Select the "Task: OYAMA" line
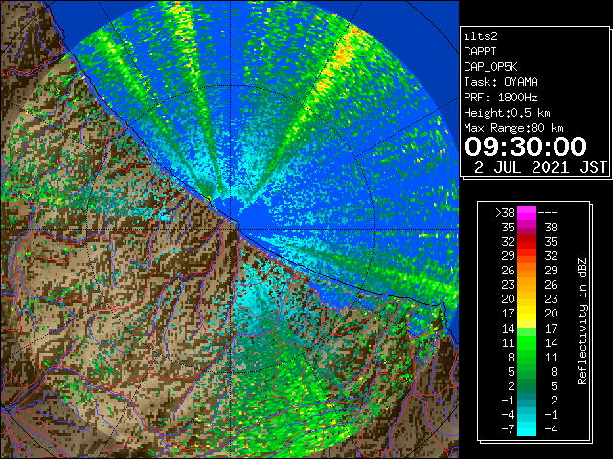The height and width of the screenshot is (459, 613). [501, 82]
